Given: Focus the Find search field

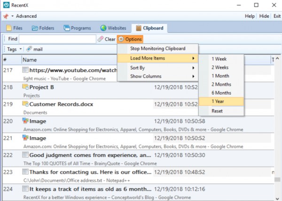Looking at the screenshot, I should pos(57,39).
